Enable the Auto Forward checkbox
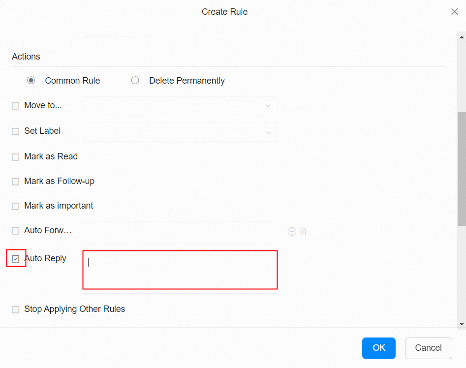The image size is (466, 368). pos(16,231)
